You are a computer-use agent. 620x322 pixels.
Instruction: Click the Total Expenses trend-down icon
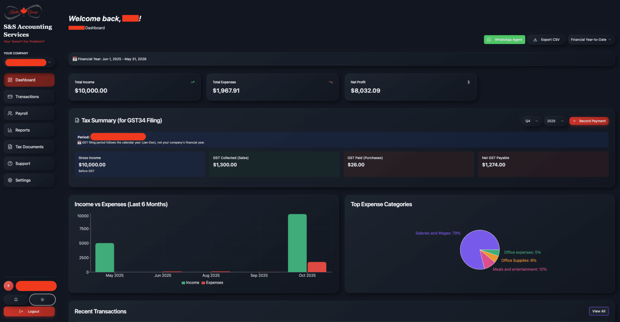(331, 82)
